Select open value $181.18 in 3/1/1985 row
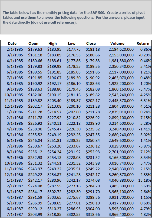 tap(35, 55)
